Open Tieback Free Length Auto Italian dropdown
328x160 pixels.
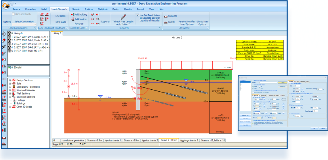coord(123,23)
